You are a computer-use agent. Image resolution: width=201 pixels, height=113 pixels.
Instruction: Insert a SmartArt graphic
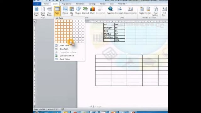[x=85, y=10]
